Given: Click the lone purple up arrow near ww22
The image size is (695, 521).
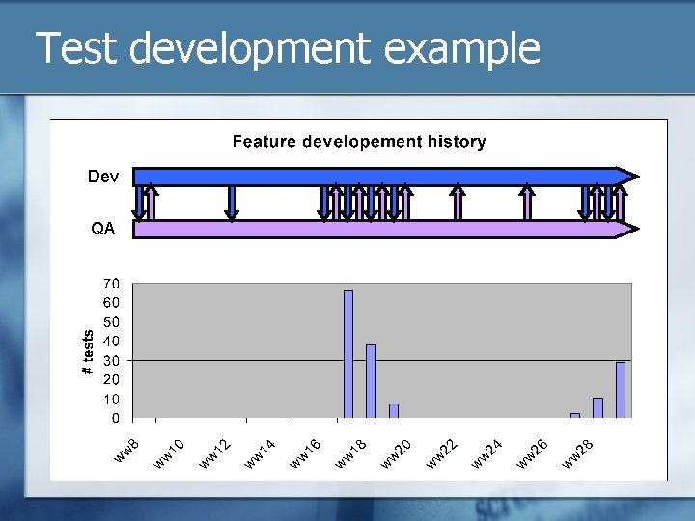Looking at the screenshot, I should [x=458, y=203].
